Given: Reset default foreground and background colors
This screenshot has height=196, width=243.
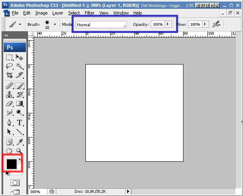Looking at the screenshot, I should [x=7, y=173].
